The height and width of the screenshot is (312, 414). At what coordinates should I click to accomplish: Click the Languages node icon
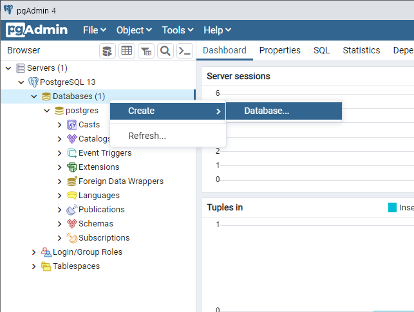coord(72,196)
